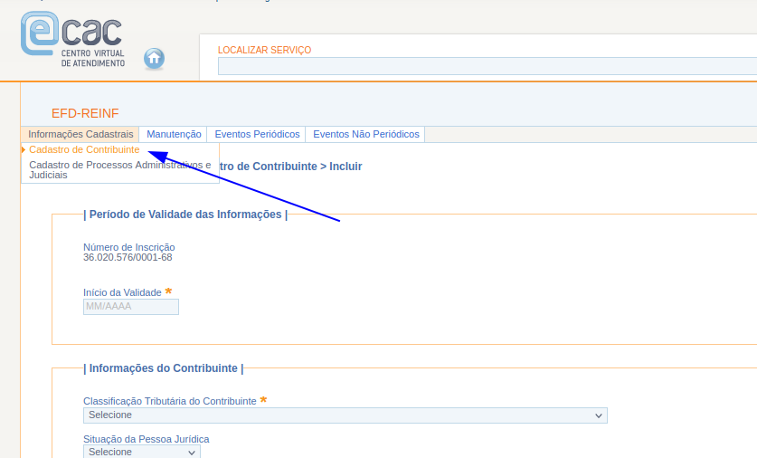Open Situação da Pessoa Jurídica dropdown
Screen dimensions: 757x458
click(141, 452)
